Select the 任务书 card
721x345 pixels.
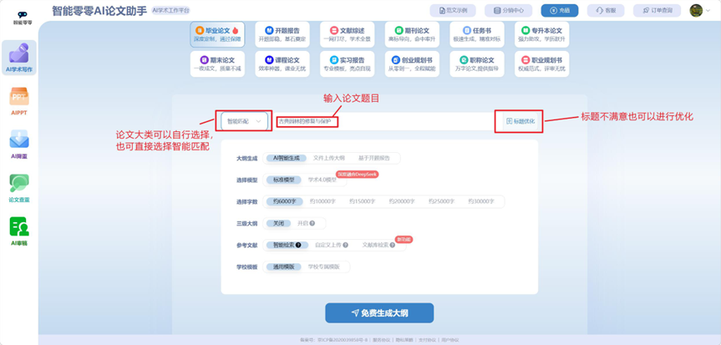coord(477,34)
